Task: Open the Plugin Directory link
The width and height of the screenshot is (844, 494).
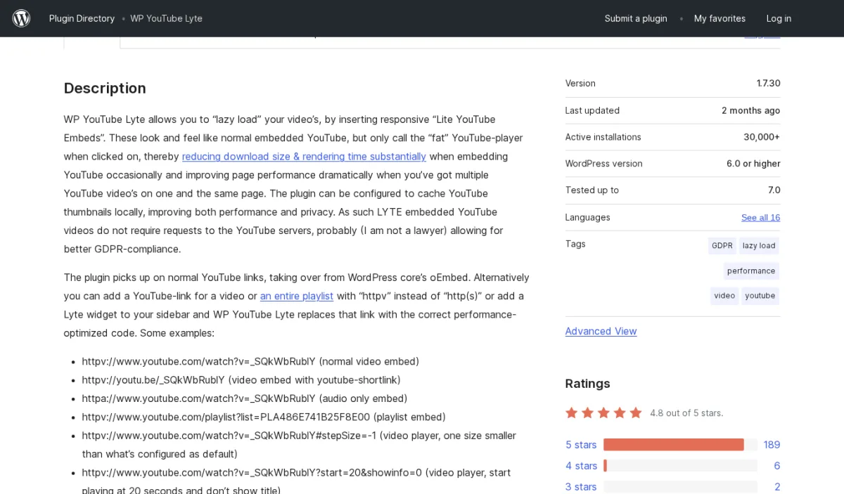Action: [82, 18]
